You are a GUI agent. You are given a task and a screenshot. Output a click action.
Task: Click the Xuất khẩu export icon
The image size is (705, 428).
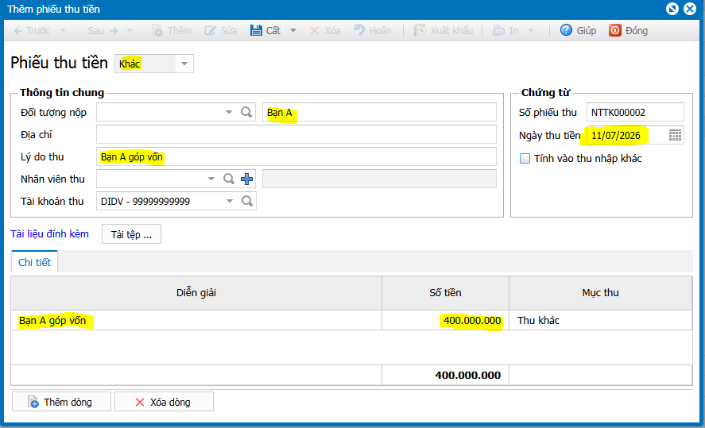coord(420,30)
